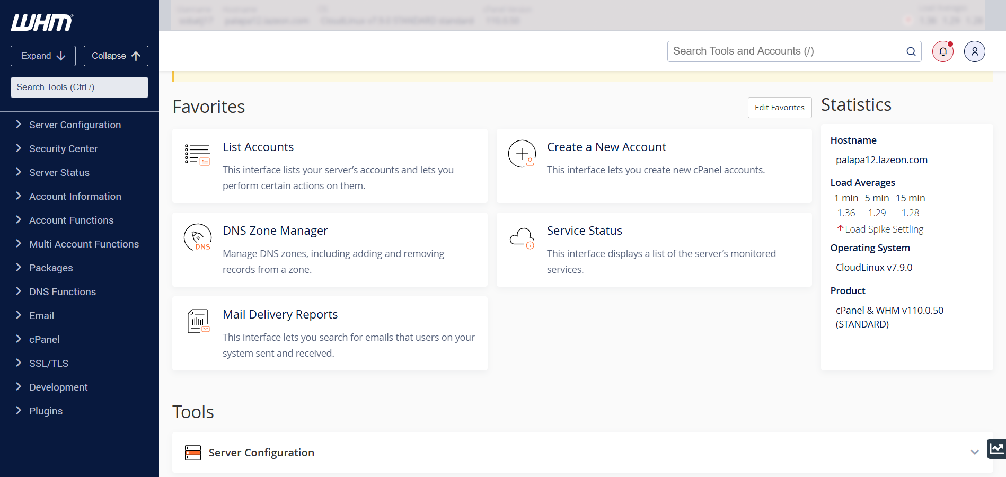The width and height of the screenshot is (1006, 477).
Task: Open the Service Status favorite
Action: [x=654, y=250]
